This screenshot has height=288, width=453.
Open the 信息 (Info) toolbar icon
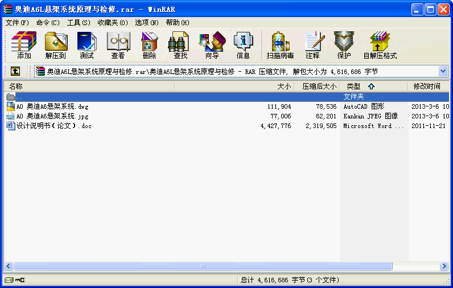(x=243, y=45)
